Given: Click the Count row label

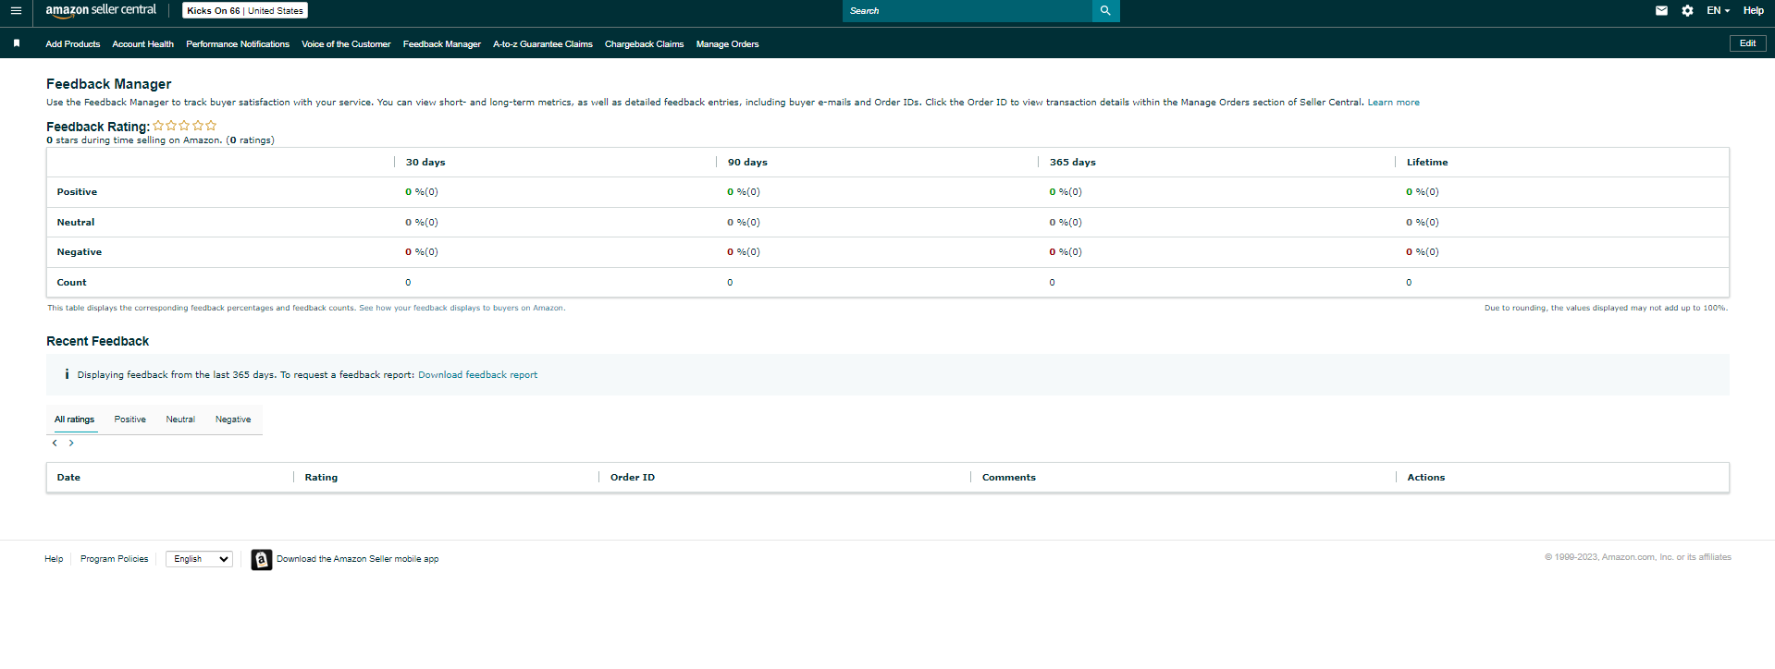Looking at the screenshot, I should 72,283.
